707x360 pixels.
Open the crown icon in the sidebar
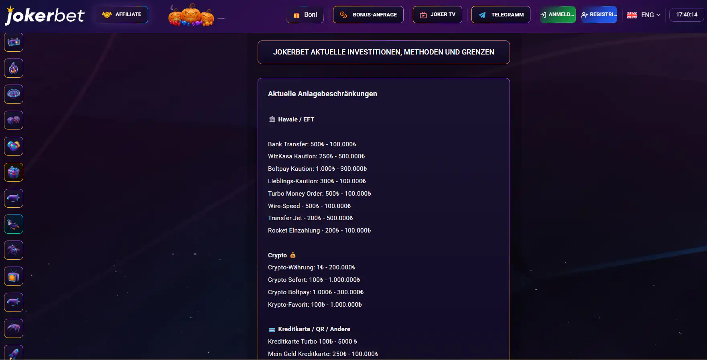point(14,42)
